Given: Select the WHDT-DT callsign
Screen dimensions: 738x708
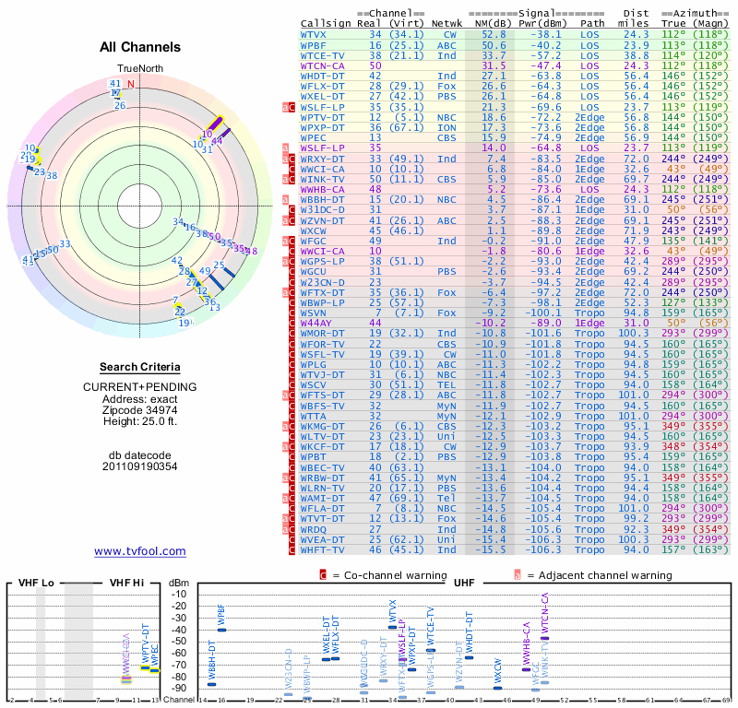Looking at the screenshot, I should pyautogui.click(x=322, y=77).
